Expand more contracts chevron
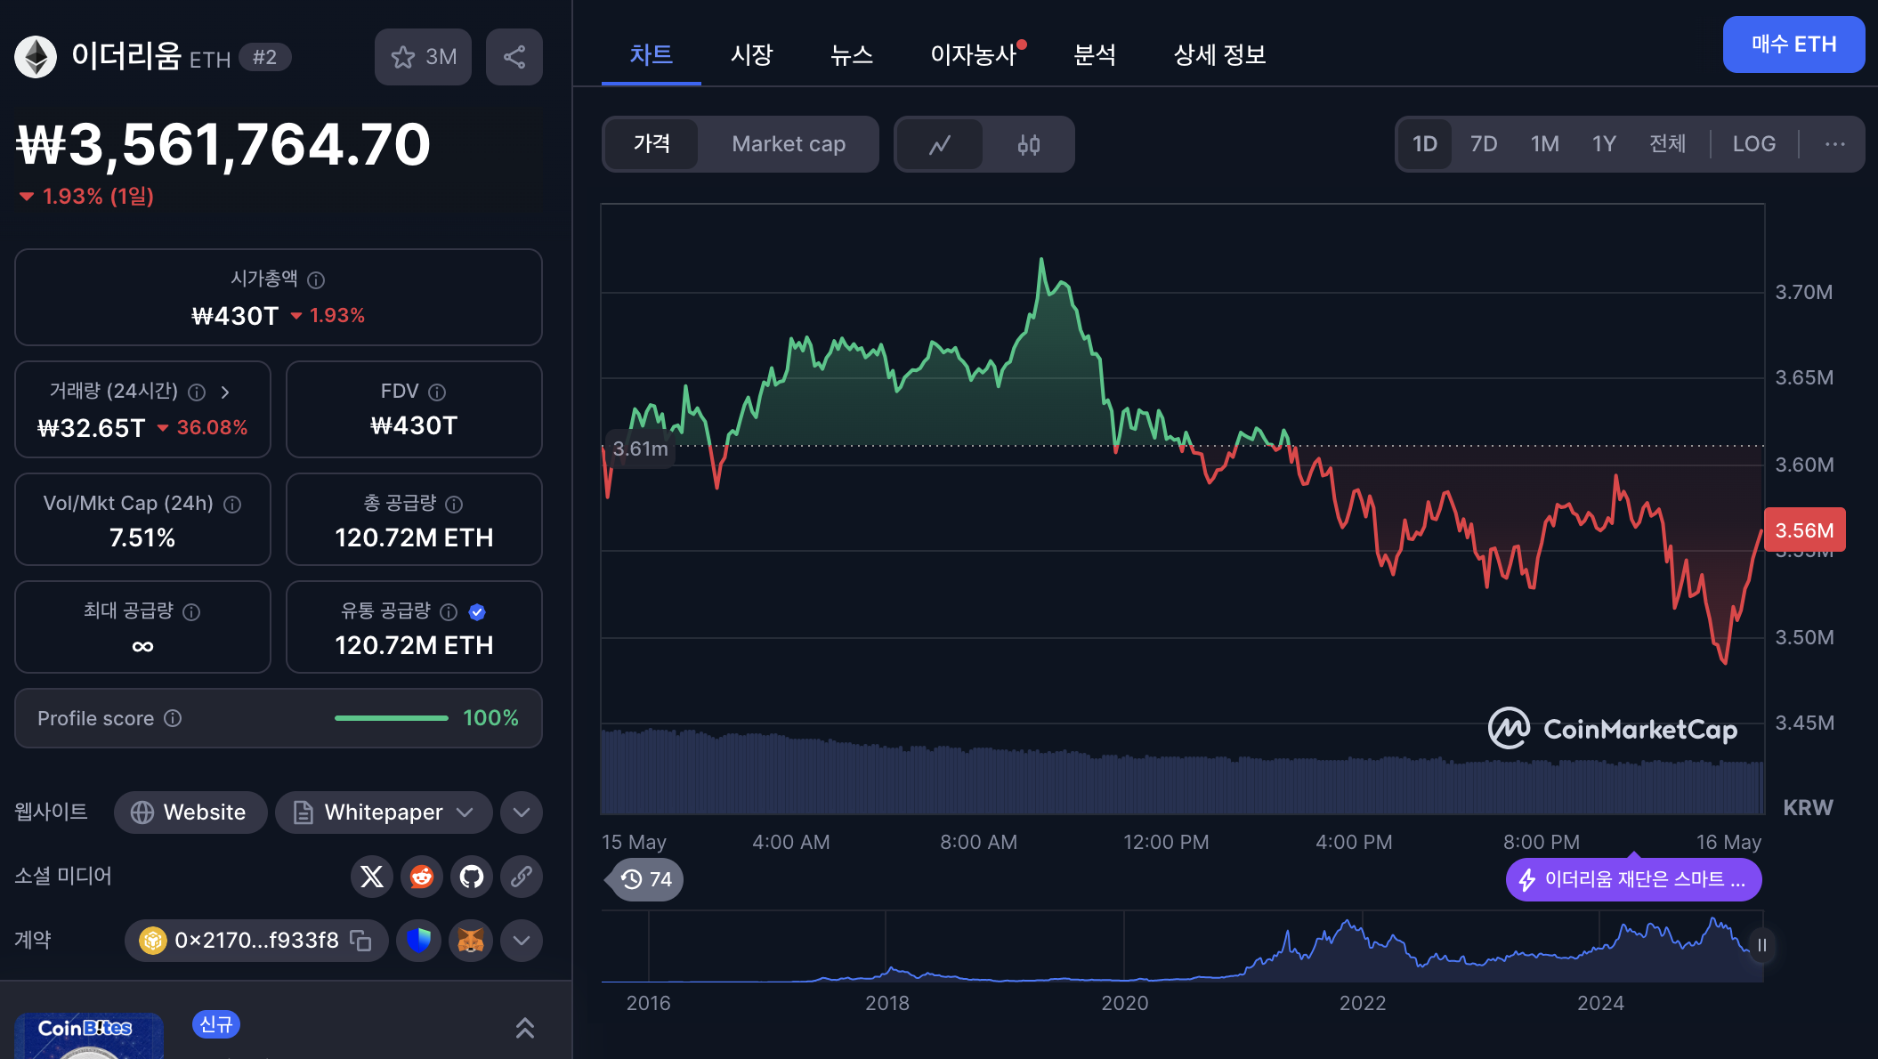 tap(522, 941)
